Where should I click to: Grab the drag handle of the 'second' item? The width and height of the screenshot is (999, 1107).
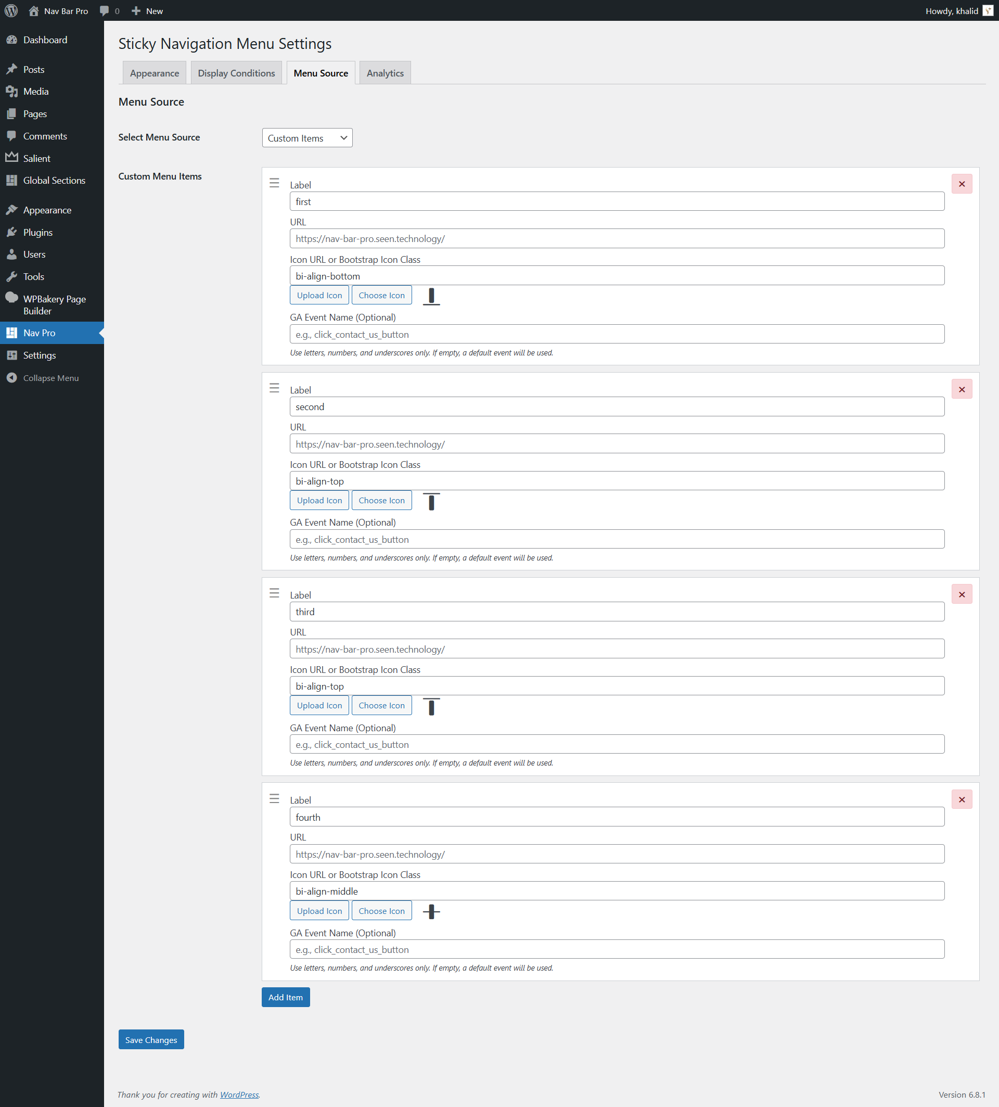pyautogui.click(x=274, y=388)
